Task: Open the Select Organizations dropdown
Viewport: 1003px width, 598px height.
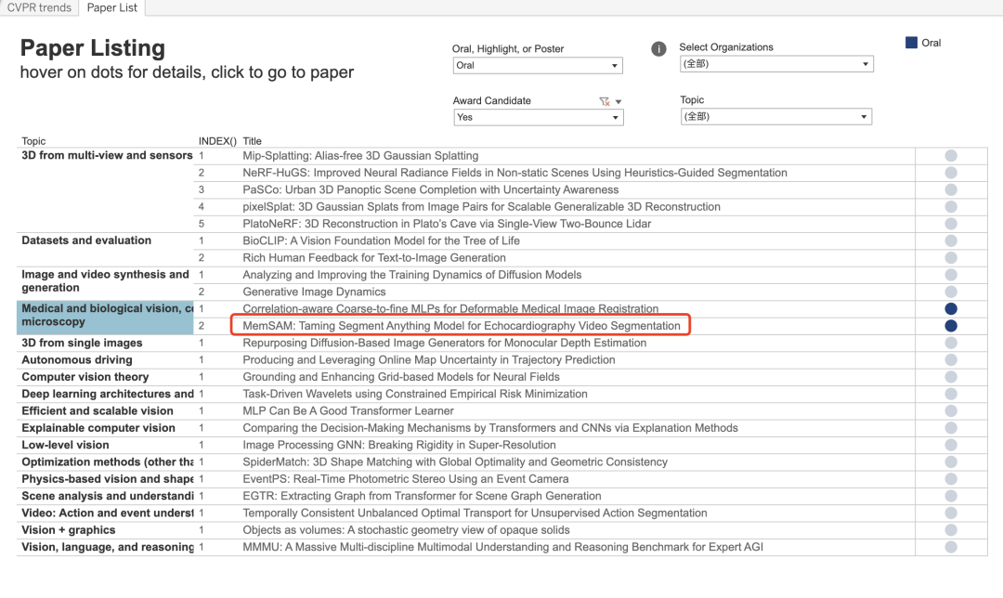Action: click(x=775, y=64)
